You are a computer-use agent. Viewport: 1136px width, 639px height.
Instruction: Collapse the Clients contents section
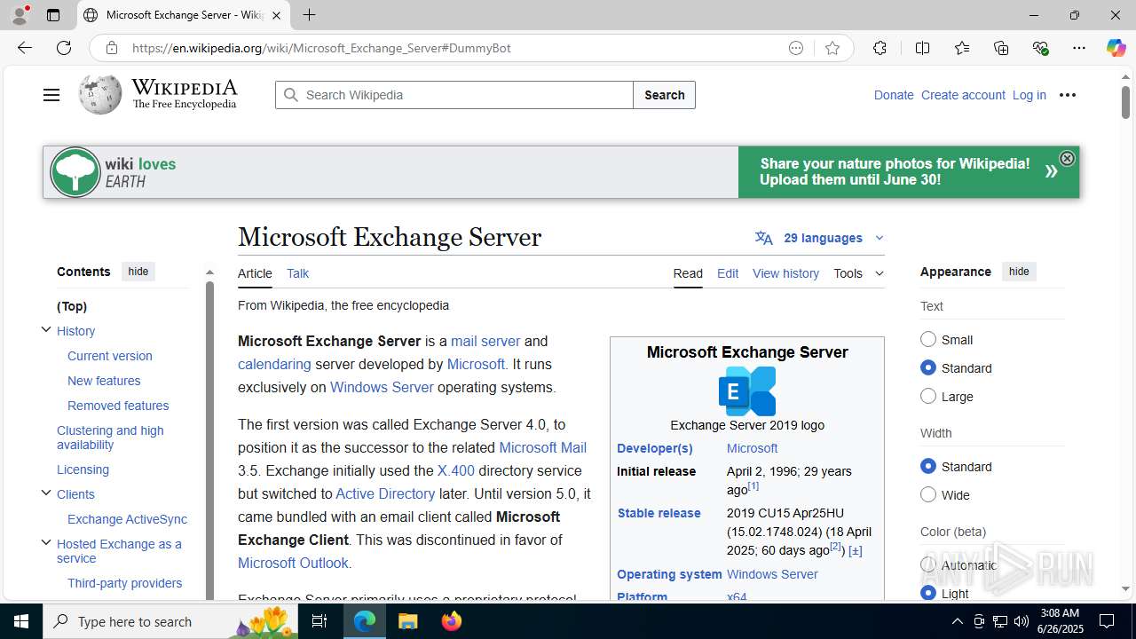(46, 493)
